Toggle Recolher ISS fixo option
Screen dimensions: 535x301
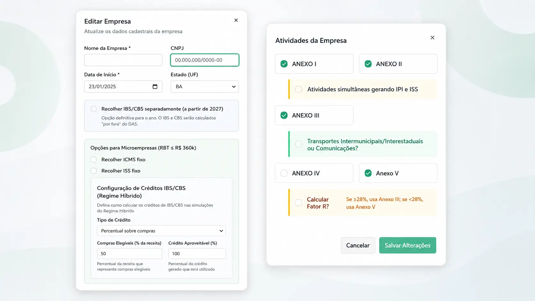tap(93, 170)
